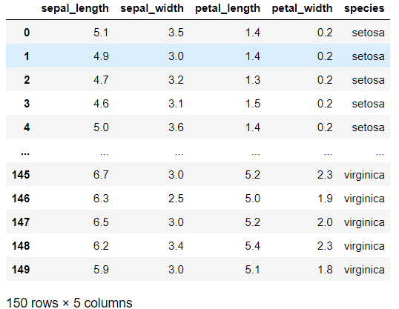The width and height of the screenshot is (399, 309).
Task: Click the petal_width column header
Action: 302,9
